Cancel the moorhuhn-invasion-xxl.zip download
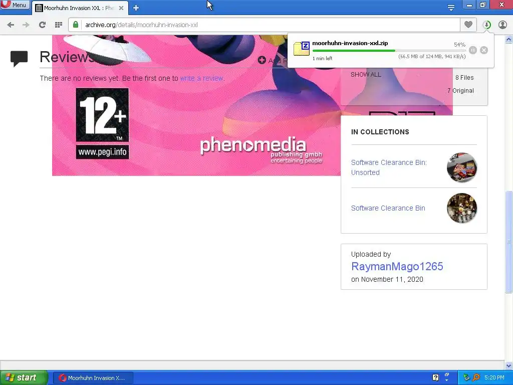The width and height of the screenshot is (513, 385). [x=484, y=50]
